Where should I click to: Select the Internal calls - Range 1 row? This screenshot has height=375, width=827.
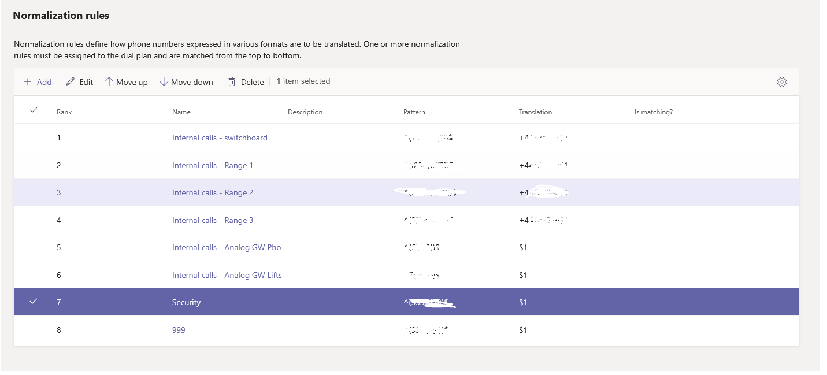pyautogui.click(x=34, y=165)
